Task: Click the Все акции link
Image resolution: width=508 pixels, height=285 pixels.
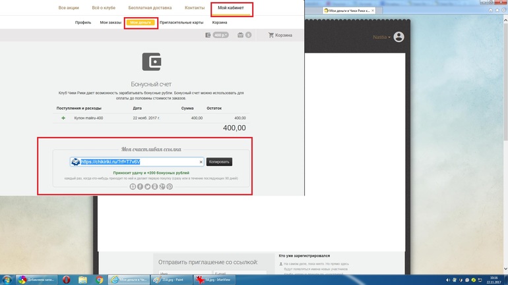Action: point(70,8)
